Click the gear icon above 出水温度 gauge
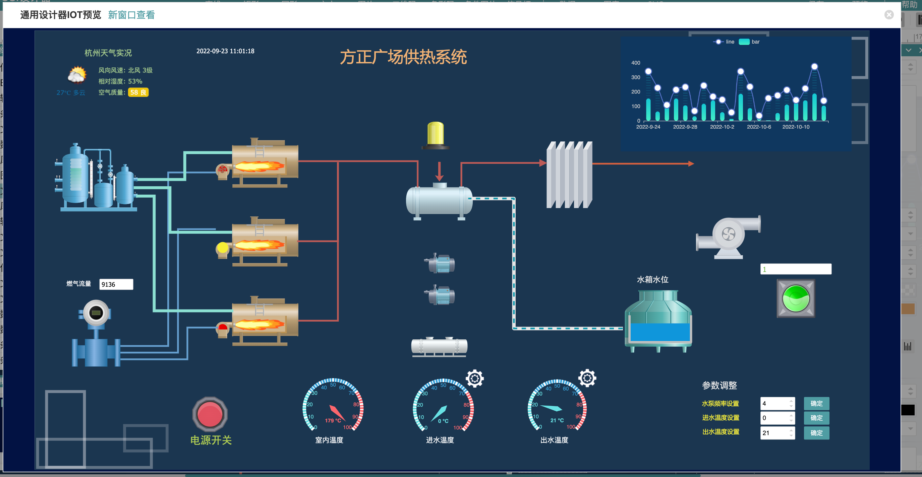The image size is (922, 477). coord(587,378)
